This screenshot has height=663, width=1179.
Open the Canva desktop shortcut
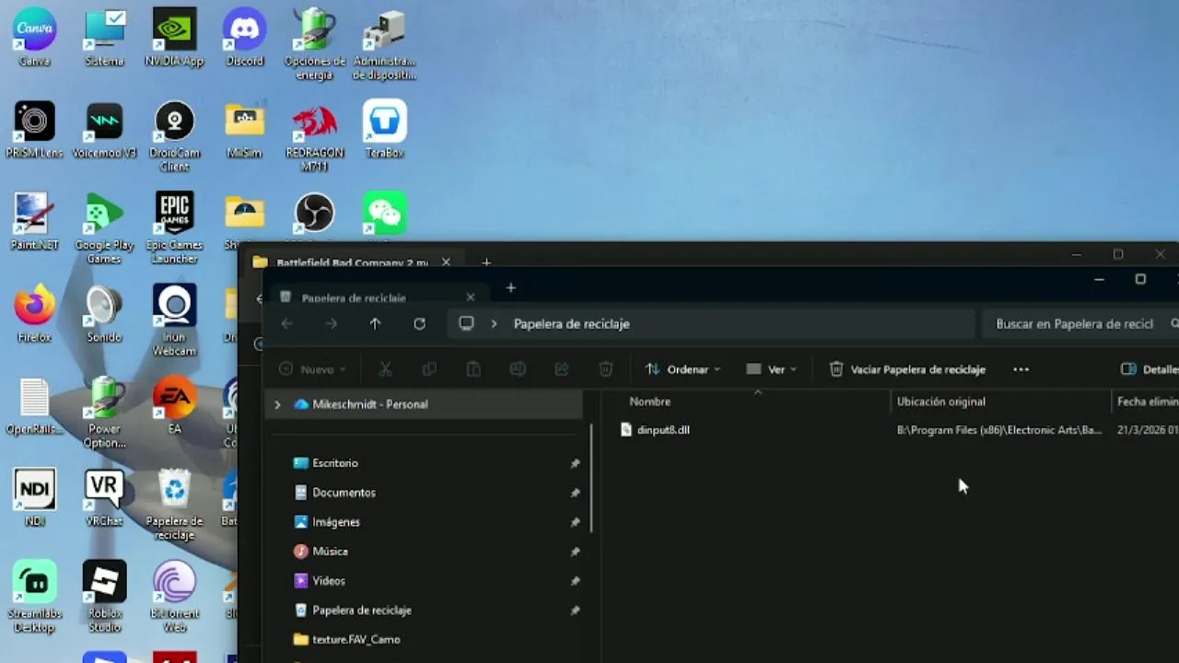point(34,38)
